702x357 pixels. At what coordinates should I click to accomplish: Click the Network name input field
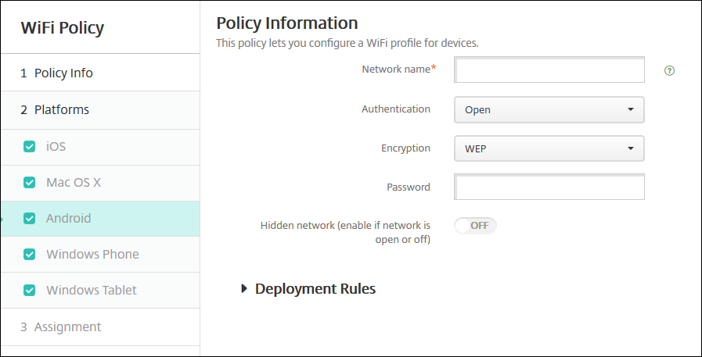click(549, 70)
